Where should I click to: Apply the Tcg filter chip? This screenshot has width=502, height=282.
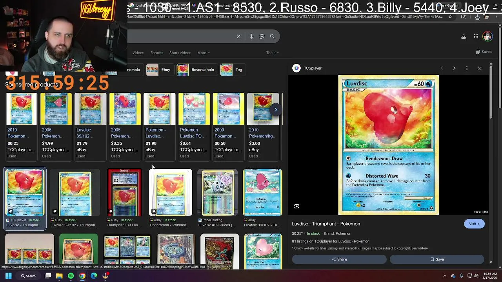[x=233, y=70]
